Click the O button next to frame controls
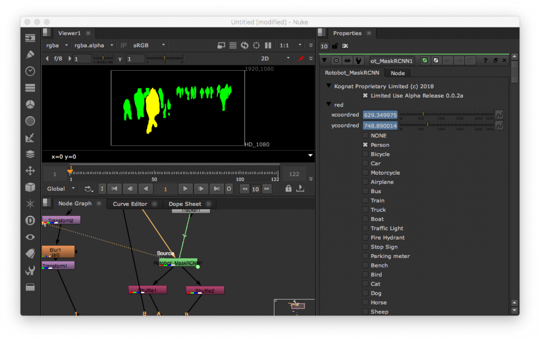Screen dimensions: 540x340 tap(229, 189)
